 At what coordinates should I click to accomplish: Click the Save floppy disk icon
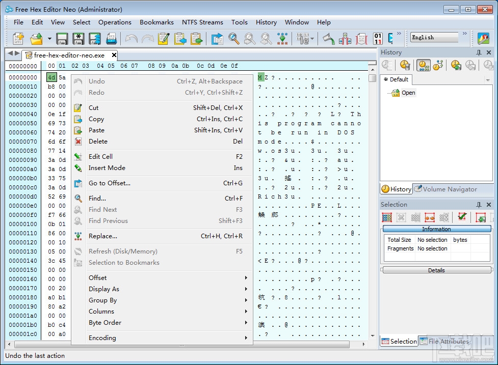click(62, 39)
